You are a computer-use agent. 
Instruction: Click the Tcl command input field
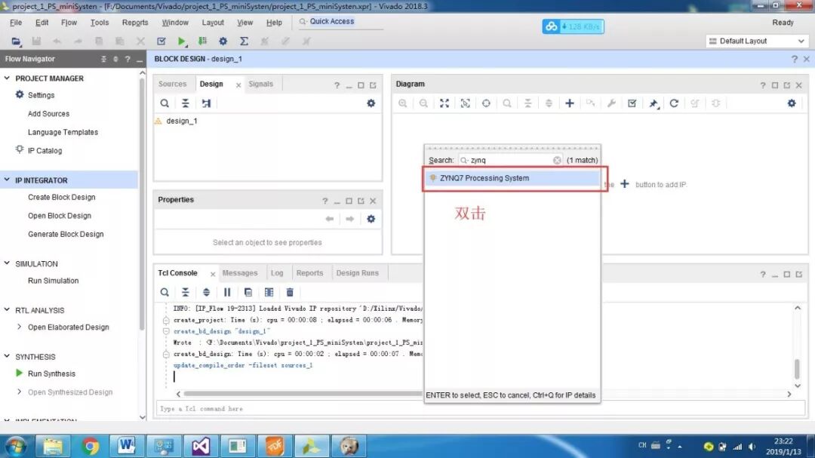pyautogui.click(x=480, y=409)
